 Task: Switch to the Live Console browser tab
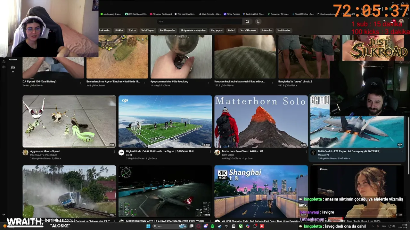click(x=210, y=14)
